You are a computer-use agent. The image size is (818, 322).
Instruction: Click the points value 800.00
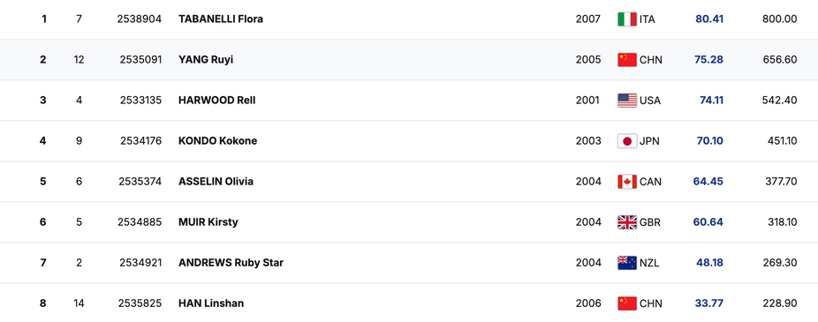780,19
